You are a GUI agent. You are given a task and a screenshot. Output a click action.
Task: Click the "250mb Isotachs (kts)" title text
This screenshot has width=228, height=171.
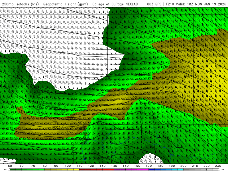[x=20, y=4]
